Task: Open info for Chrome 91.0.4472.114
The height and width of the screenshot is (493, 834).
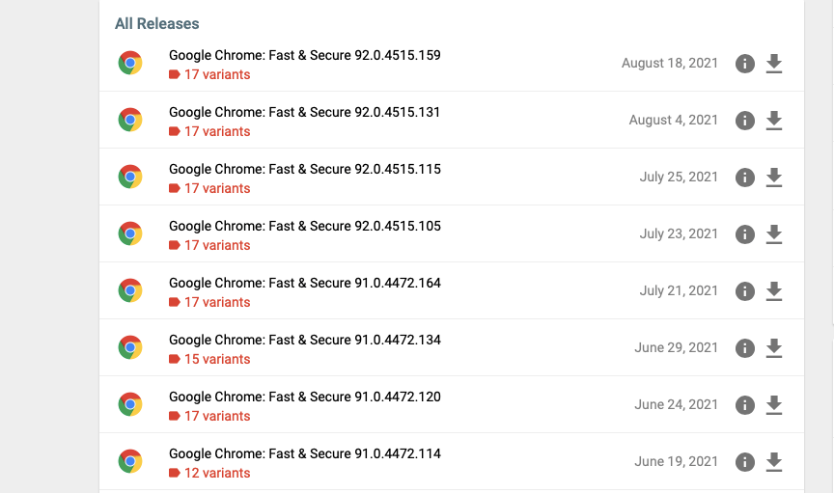Action: coord(744,462)
